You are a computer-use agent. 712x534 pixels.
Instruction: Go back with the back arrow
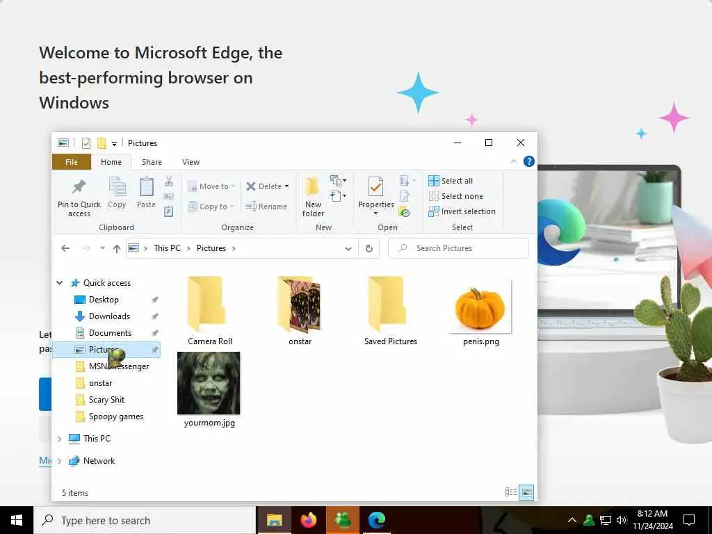[65, 248]
